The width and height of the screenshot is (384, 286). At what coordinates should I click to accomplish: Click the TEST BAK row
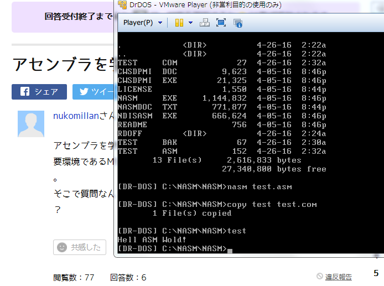pyautogui.click(x=222, y=142)
